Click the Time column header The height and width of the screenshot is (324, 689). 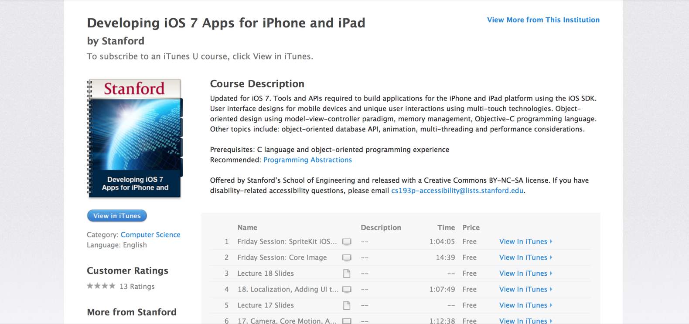click(446, 227)
